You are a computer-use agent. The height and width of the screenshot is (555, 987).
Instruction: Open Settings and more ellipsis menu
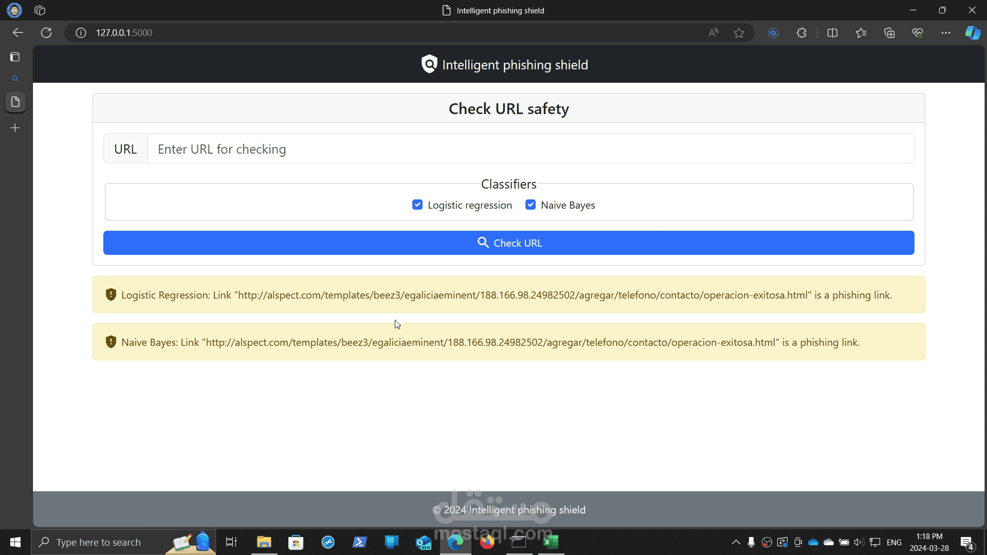[x=945, y=33]
